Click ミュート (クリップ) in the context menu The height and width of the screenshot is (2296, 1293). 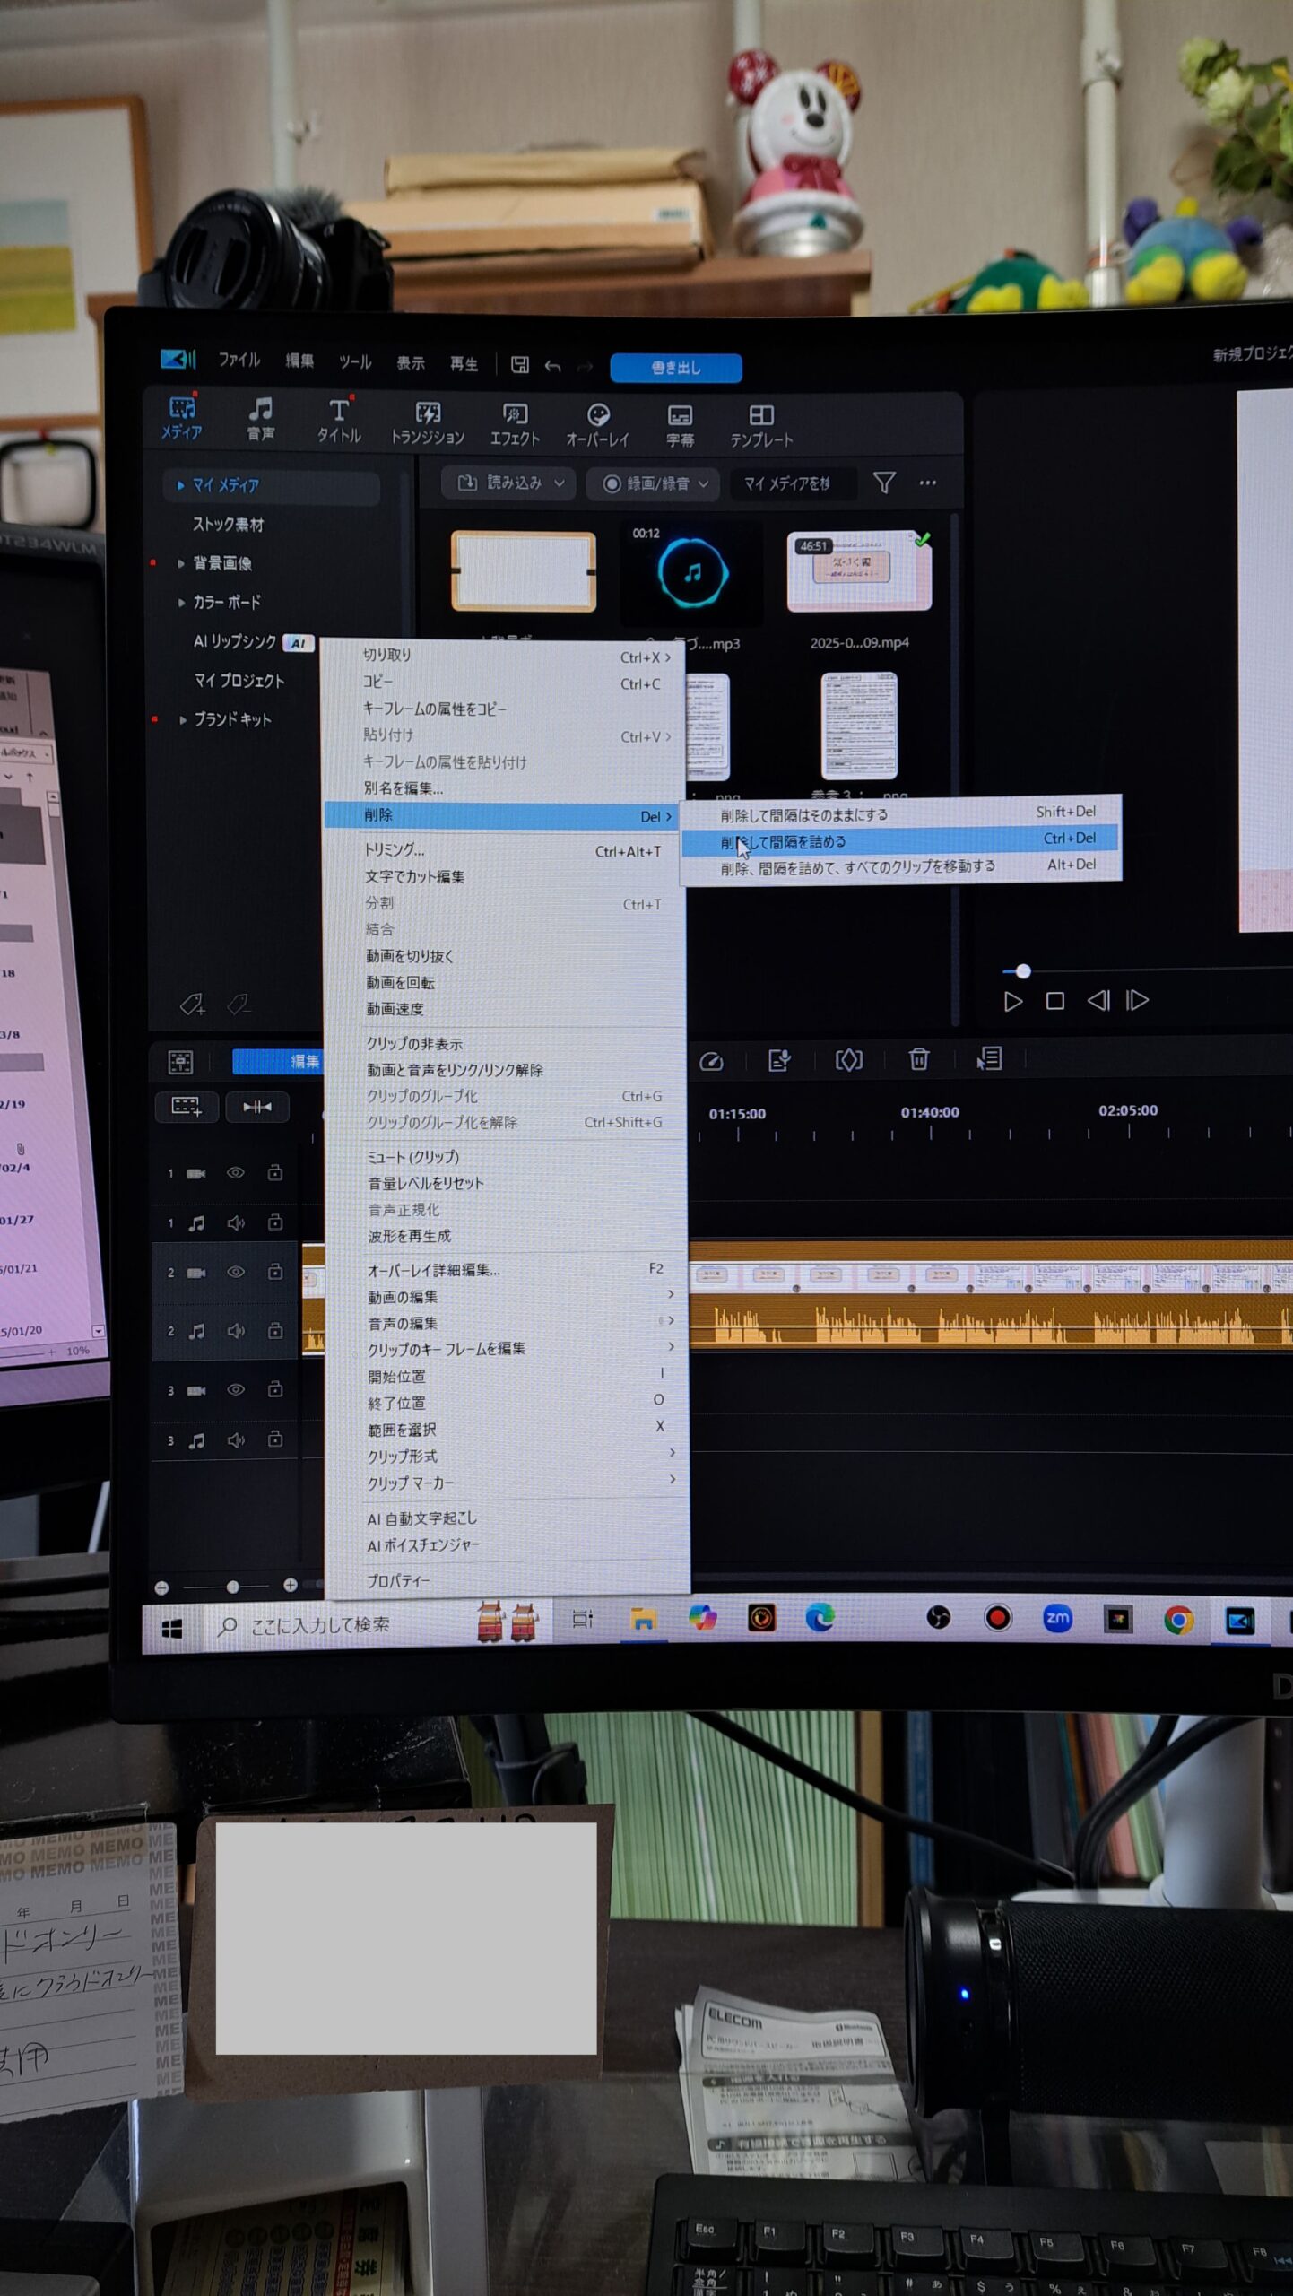tap(507, 1157)
